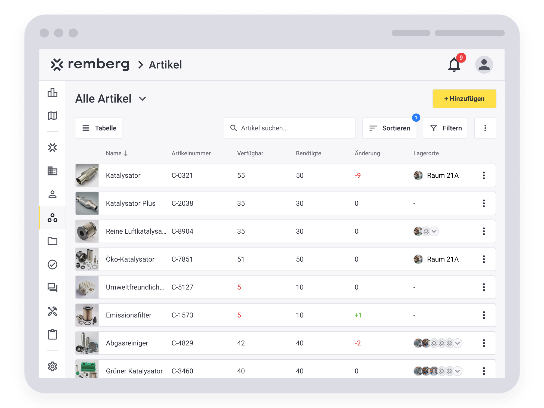Click article number C-2038
Screen dimensions: 544x408
[x=182, y=203]
